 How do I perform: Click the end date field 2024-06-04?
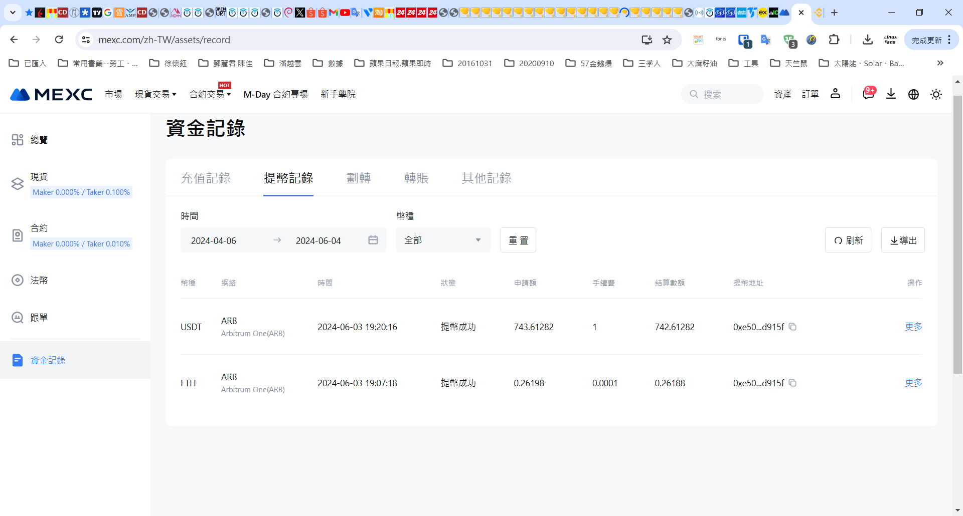318,240
